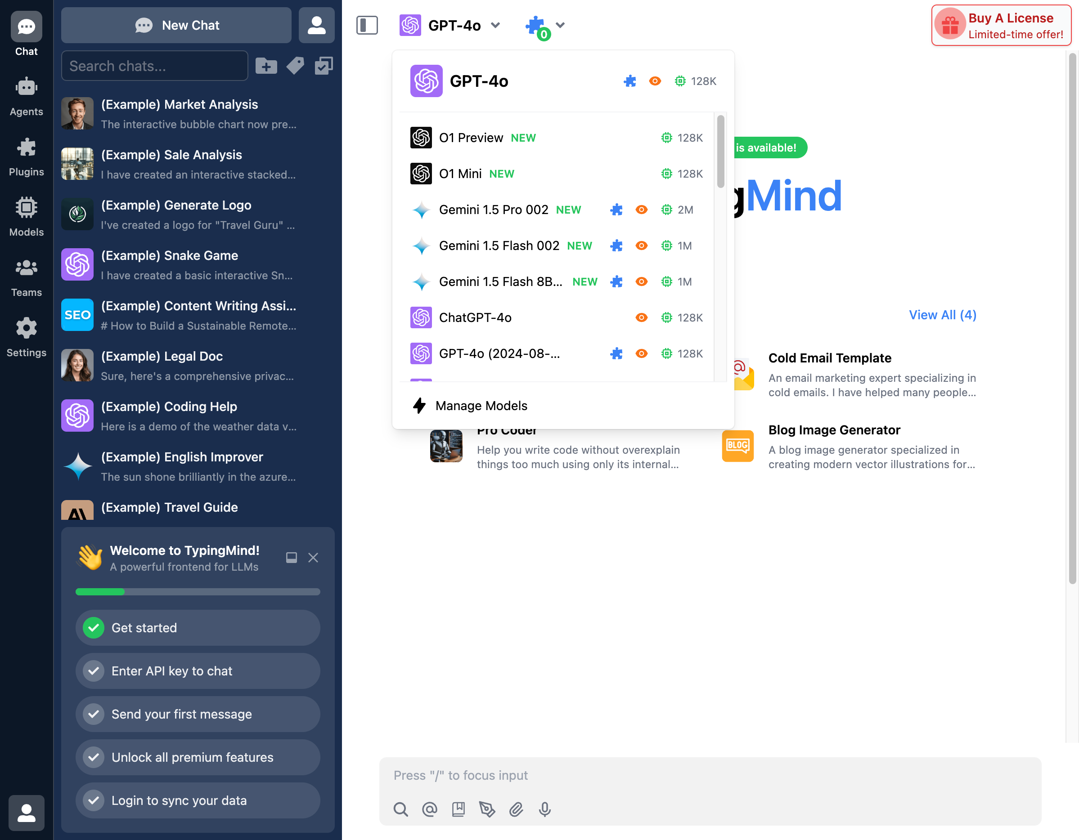
Task: Open the Teams sidebar panel
Action: point(26,276)
